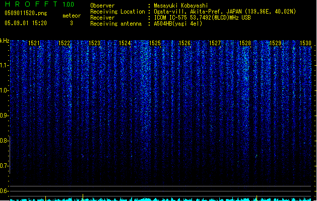The width and height of the screenshot is (317, 201).
Task: Click the Receiving antenna label
Action: pos(116,24)
